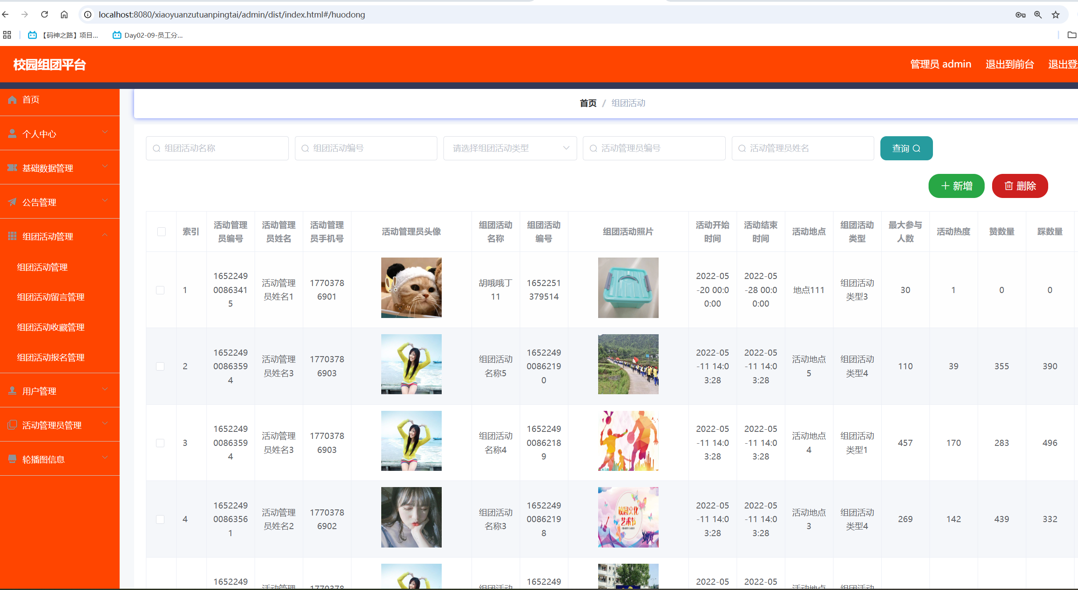This screenshot has height=590, width=1078.
Task: Click the green 新增 button
Action: pyautogui.click(x=956, y=186)
